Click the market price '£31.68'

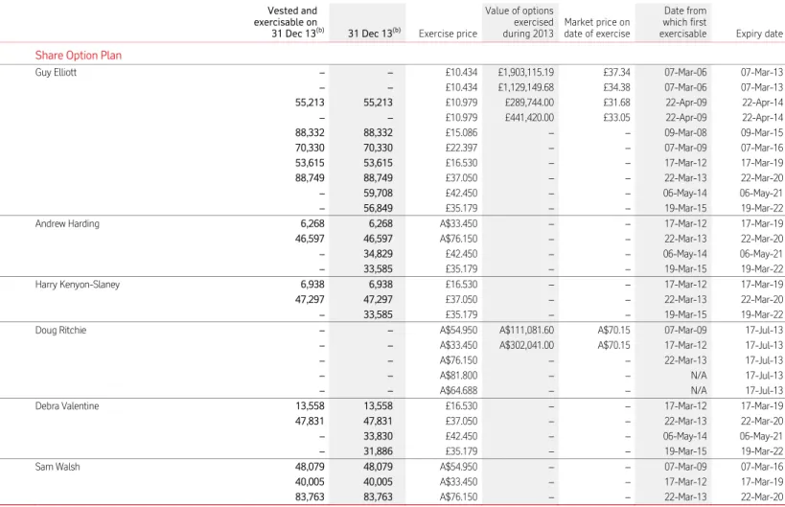click(x=616, y=103)
